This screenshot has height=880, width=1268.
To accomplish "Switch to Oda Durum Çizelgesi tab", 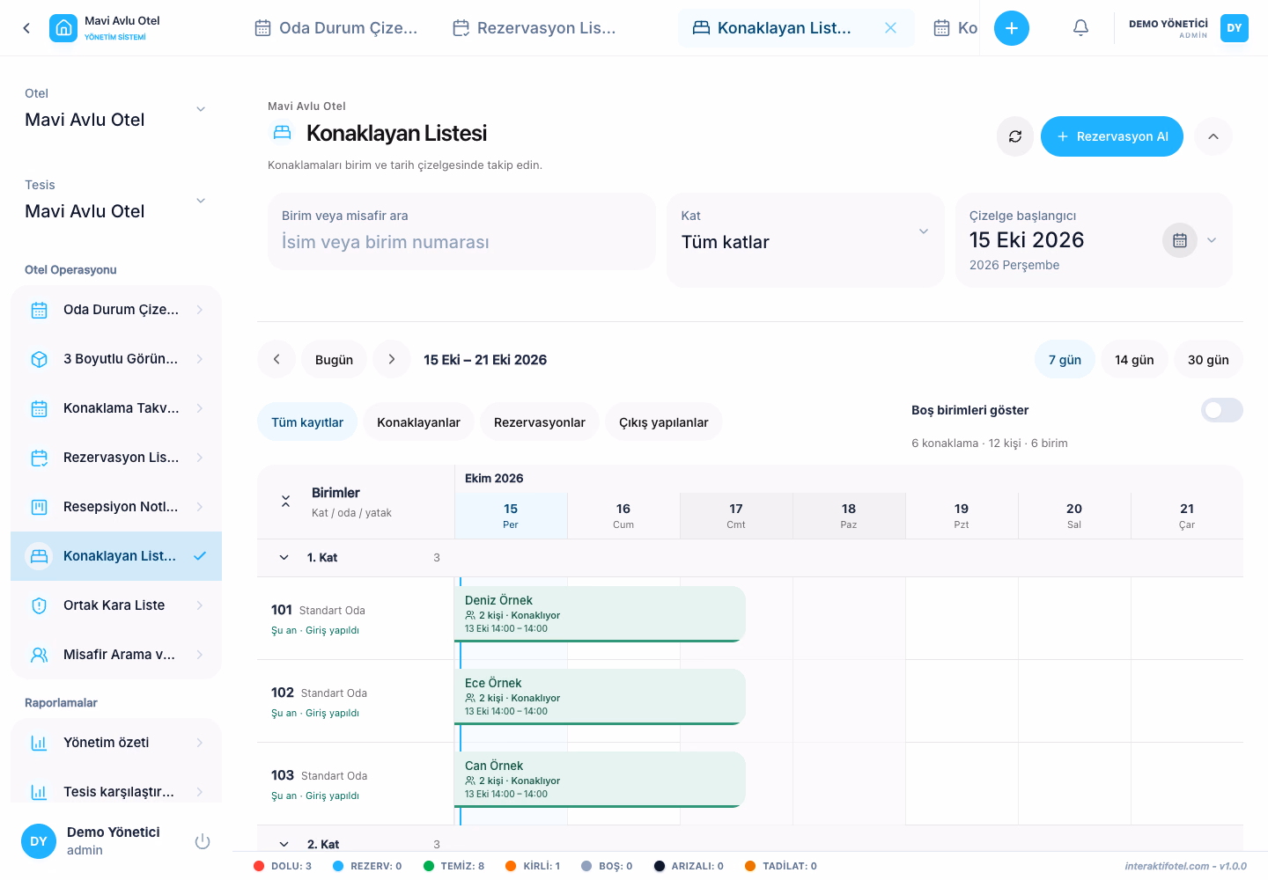I will (335, 28).
